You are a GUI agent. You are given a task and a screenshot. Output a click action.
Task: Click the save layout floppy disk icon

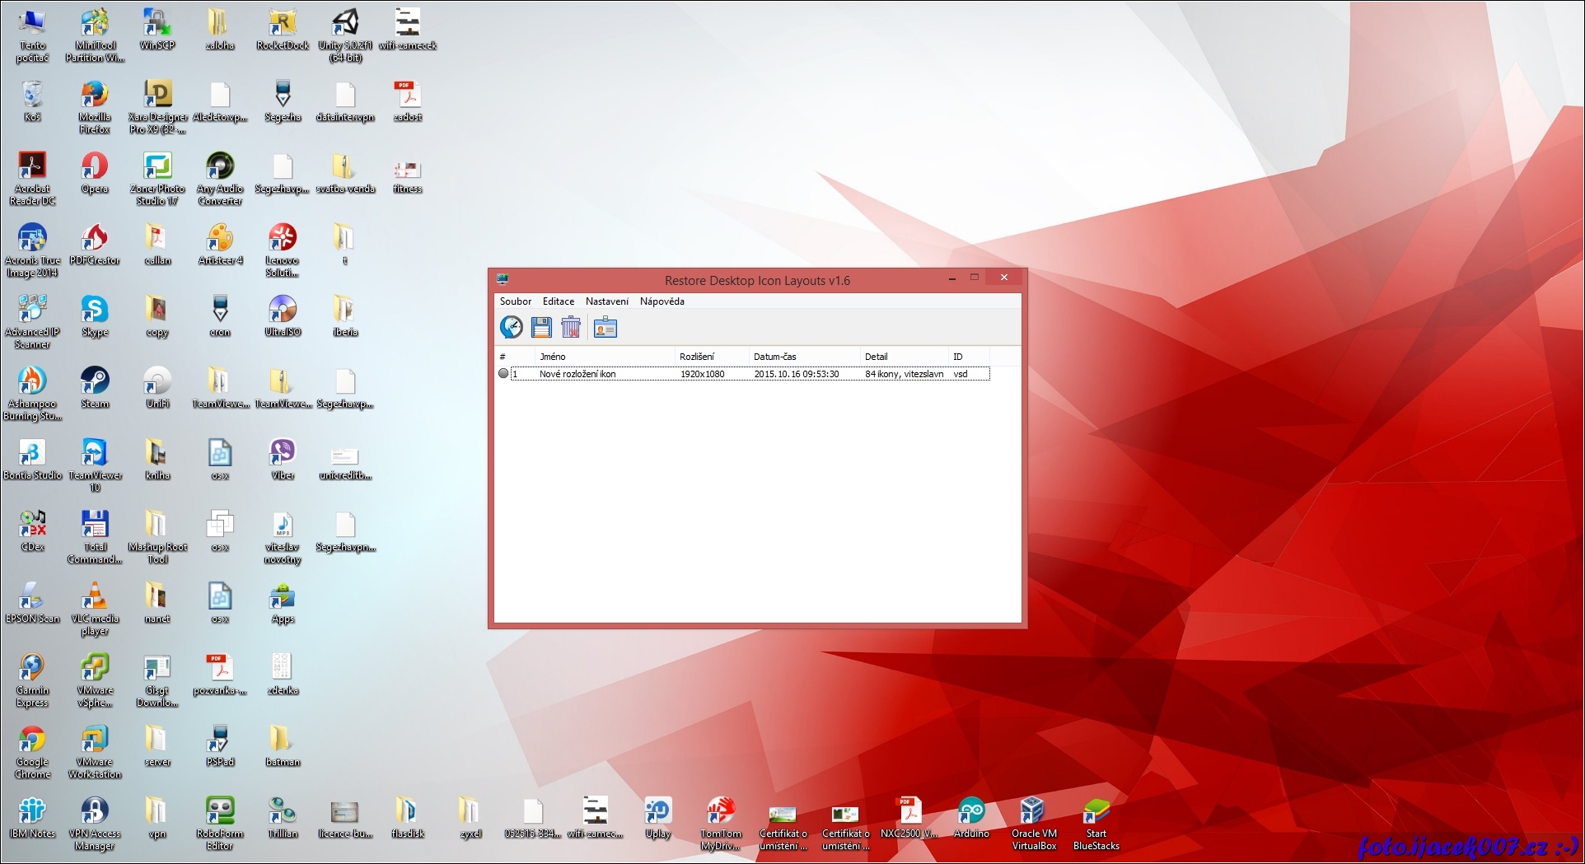click(x=541, y=328)
